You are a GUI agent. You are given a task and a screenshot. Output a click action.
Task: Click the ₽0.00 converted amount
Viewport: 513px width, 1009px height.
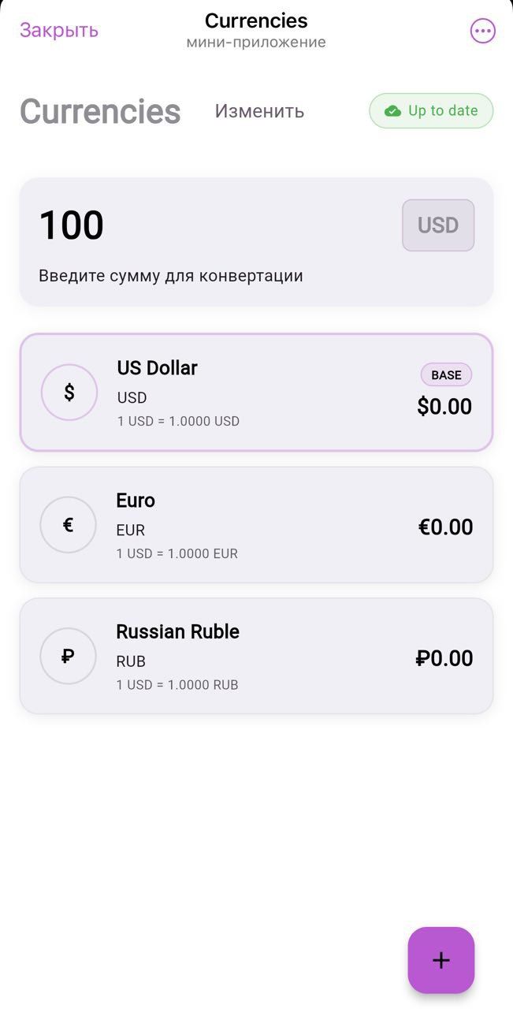click(x=444, y=658)
